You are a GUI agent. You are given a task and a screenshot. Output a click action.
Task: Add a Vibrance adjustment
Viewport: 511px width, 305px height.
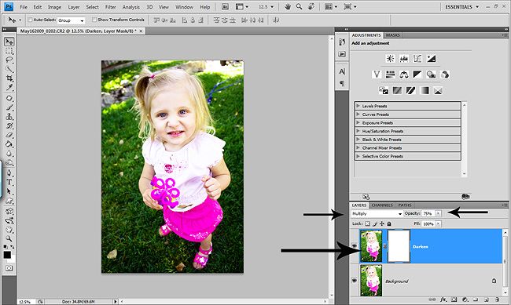377,74
